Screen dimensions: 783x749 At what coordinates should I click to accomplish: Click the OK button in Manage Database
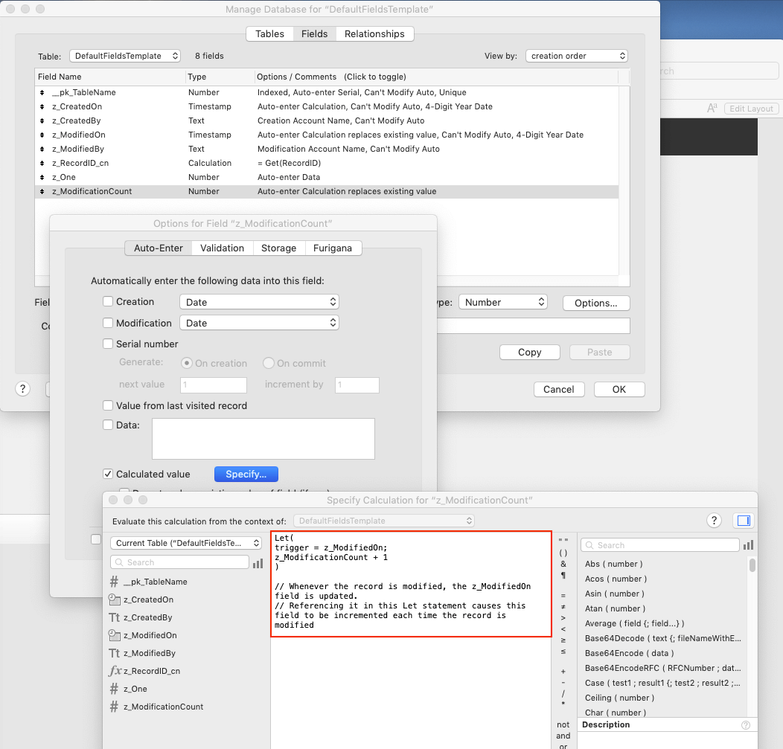(619, 389)
